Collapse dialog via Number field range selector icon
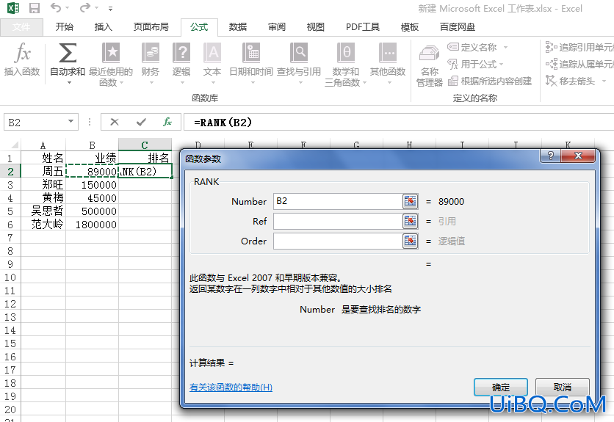Viewport: 614px width, 422px height. click(410, 201)
